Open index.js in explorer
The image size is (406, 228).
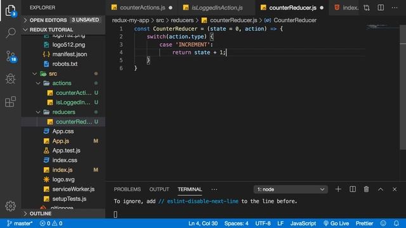(63, 170)
